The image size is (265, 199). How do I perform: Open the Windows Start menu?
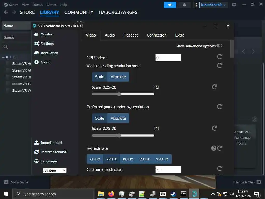(x=6, y=194)
